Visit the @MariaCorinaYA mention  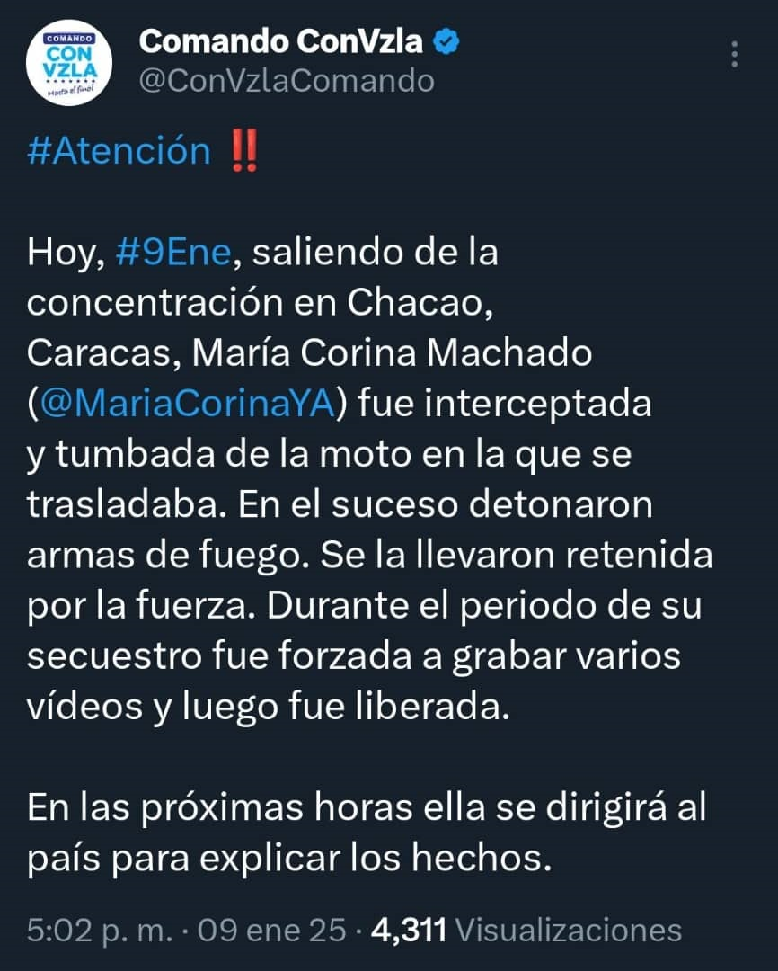tap(188, 404)
